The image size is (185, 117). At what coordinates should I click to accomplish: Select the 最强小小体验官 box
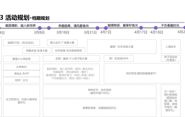(21, 59)
